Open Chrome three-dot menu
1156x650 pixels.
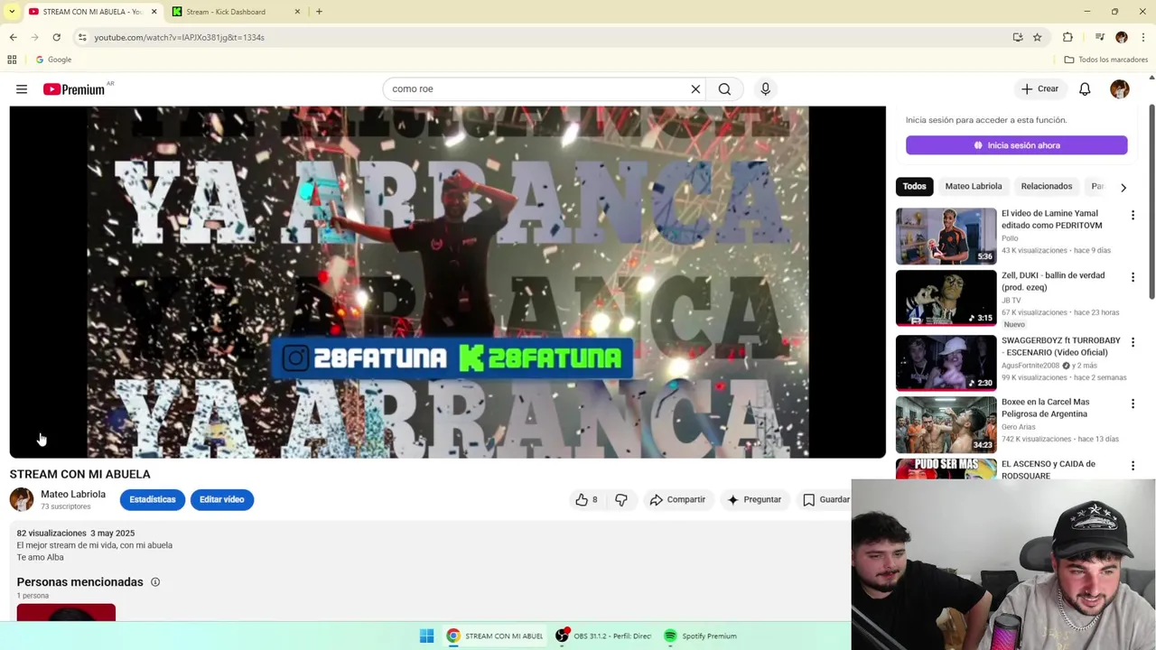[1143, 37]
